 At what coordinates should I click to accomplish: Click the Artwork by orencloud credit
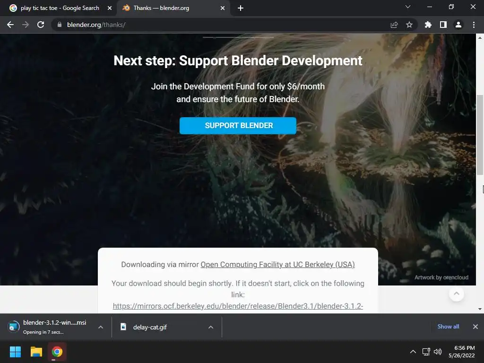(x=441, y=277)
